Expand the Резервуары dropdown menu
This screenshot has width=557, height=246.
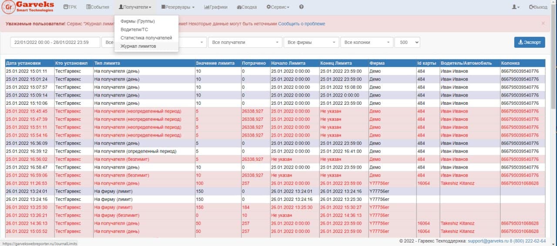pyautogui.click(x=178, y=7)
